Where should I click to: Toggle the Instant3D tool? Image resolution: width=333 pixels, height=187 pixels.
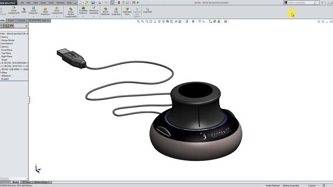147,10
